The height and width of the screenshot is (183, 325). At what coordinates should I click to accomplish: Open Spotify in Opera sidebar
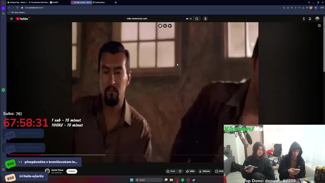[3, 90]
